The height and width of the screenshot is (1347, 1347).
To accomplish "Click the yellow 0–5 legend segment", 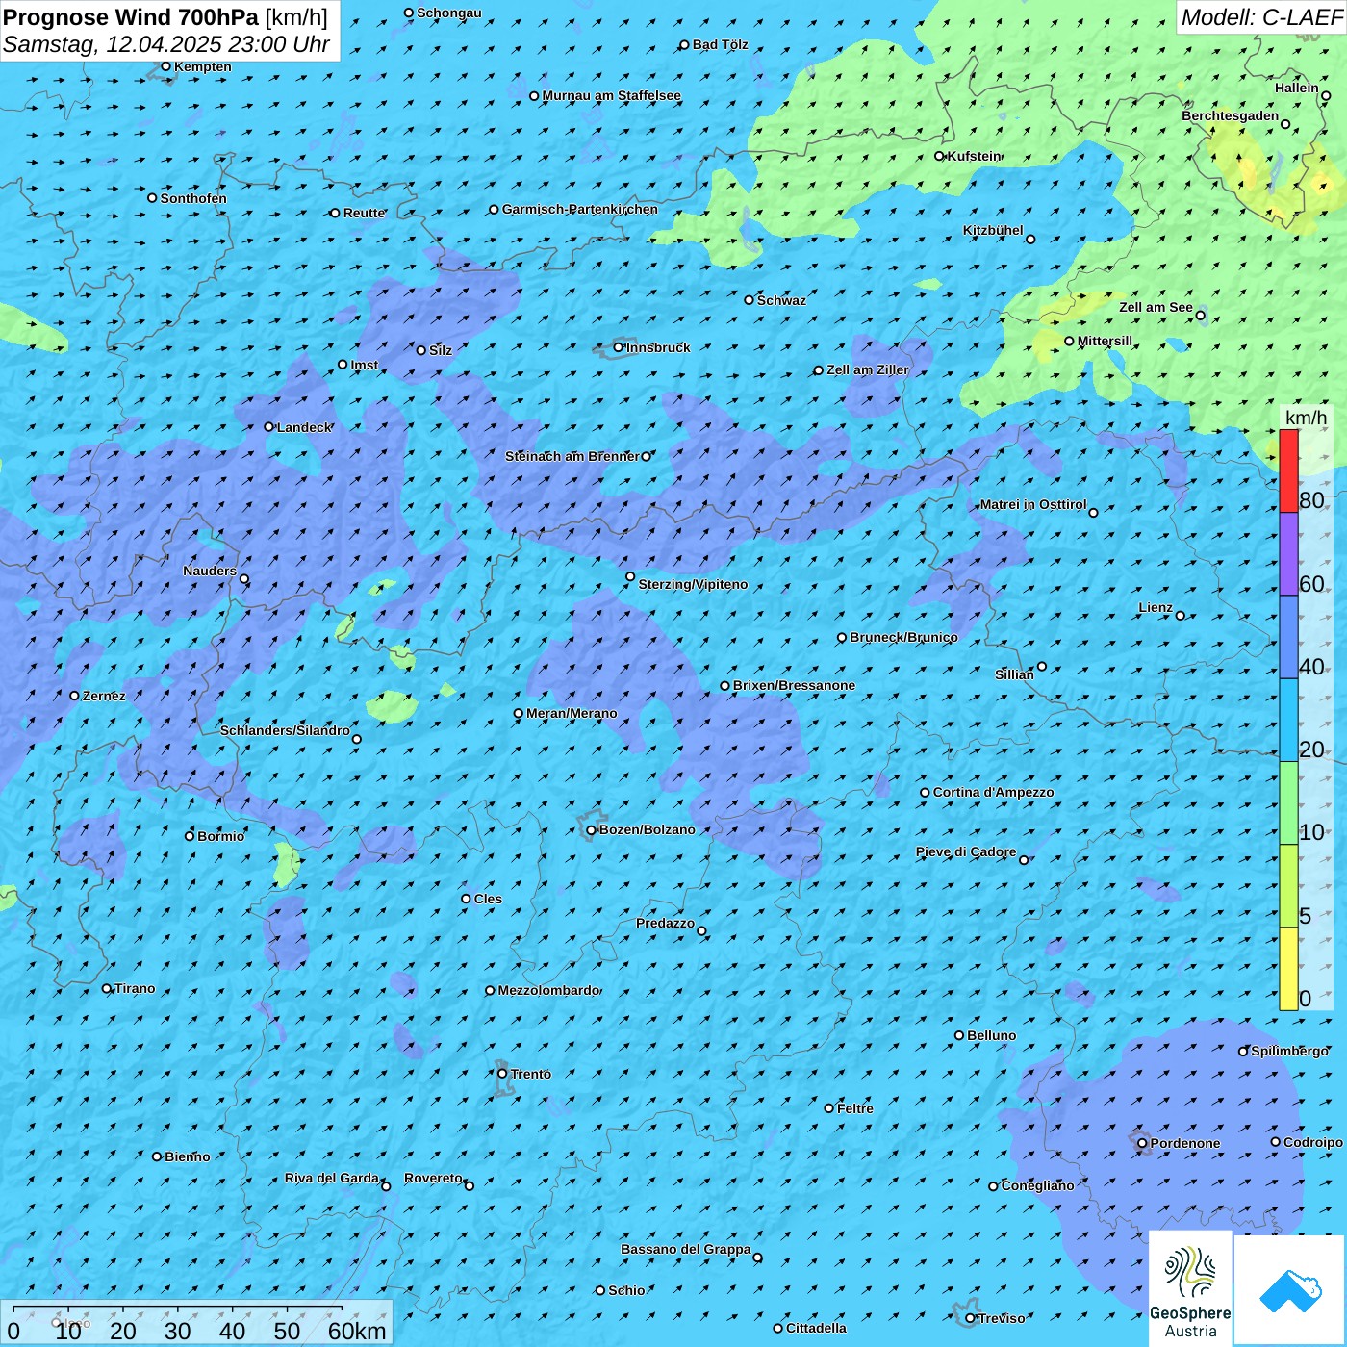I will coord(1288,968).
